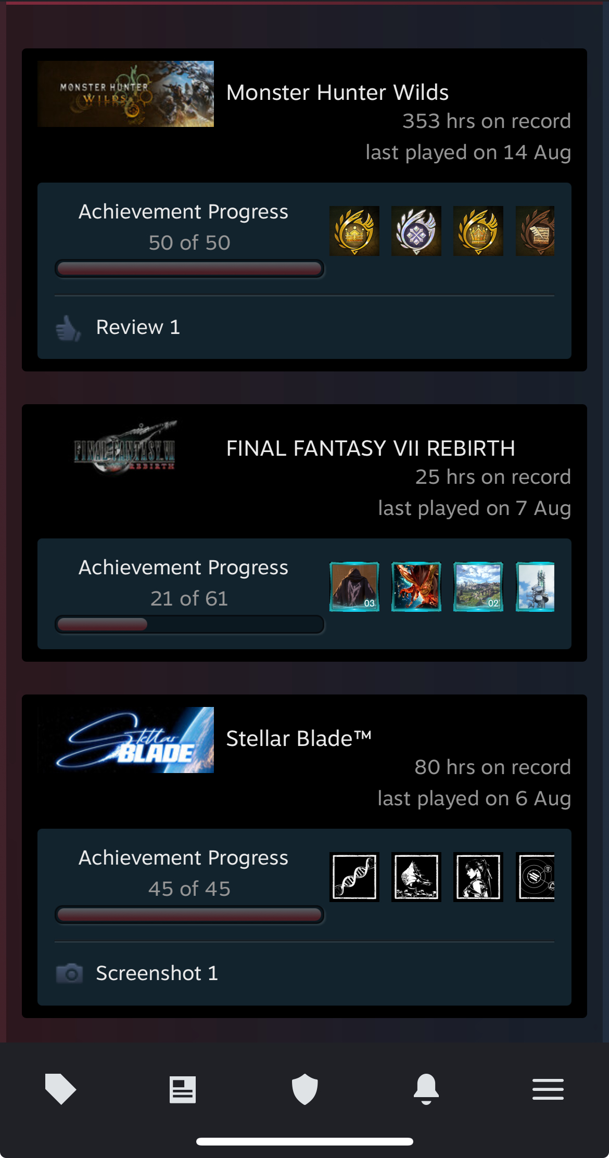Open the hooded figure 03 achievement

tap(354, 587)
